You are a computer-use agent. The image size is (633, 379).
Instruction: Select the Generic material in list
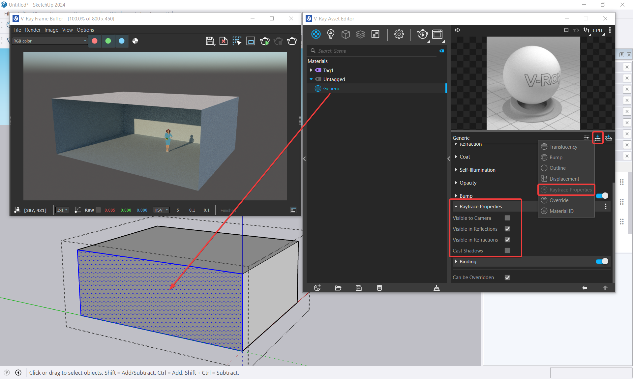376,88
